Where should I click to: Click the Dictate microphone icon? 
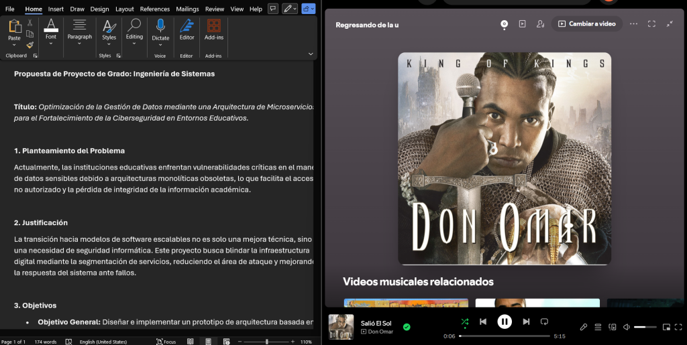coord(160,27)
